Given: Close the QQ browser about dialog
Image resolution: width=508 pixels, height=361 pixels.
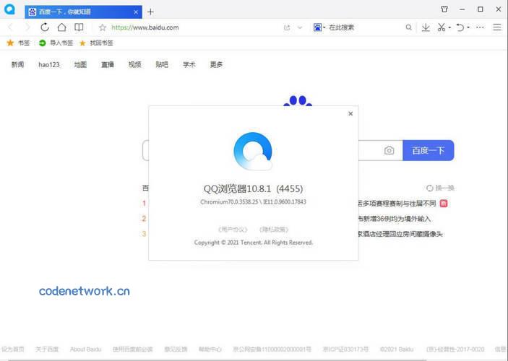Looking at the screenshot, I should pyautogui.click(x=350, y=113).
